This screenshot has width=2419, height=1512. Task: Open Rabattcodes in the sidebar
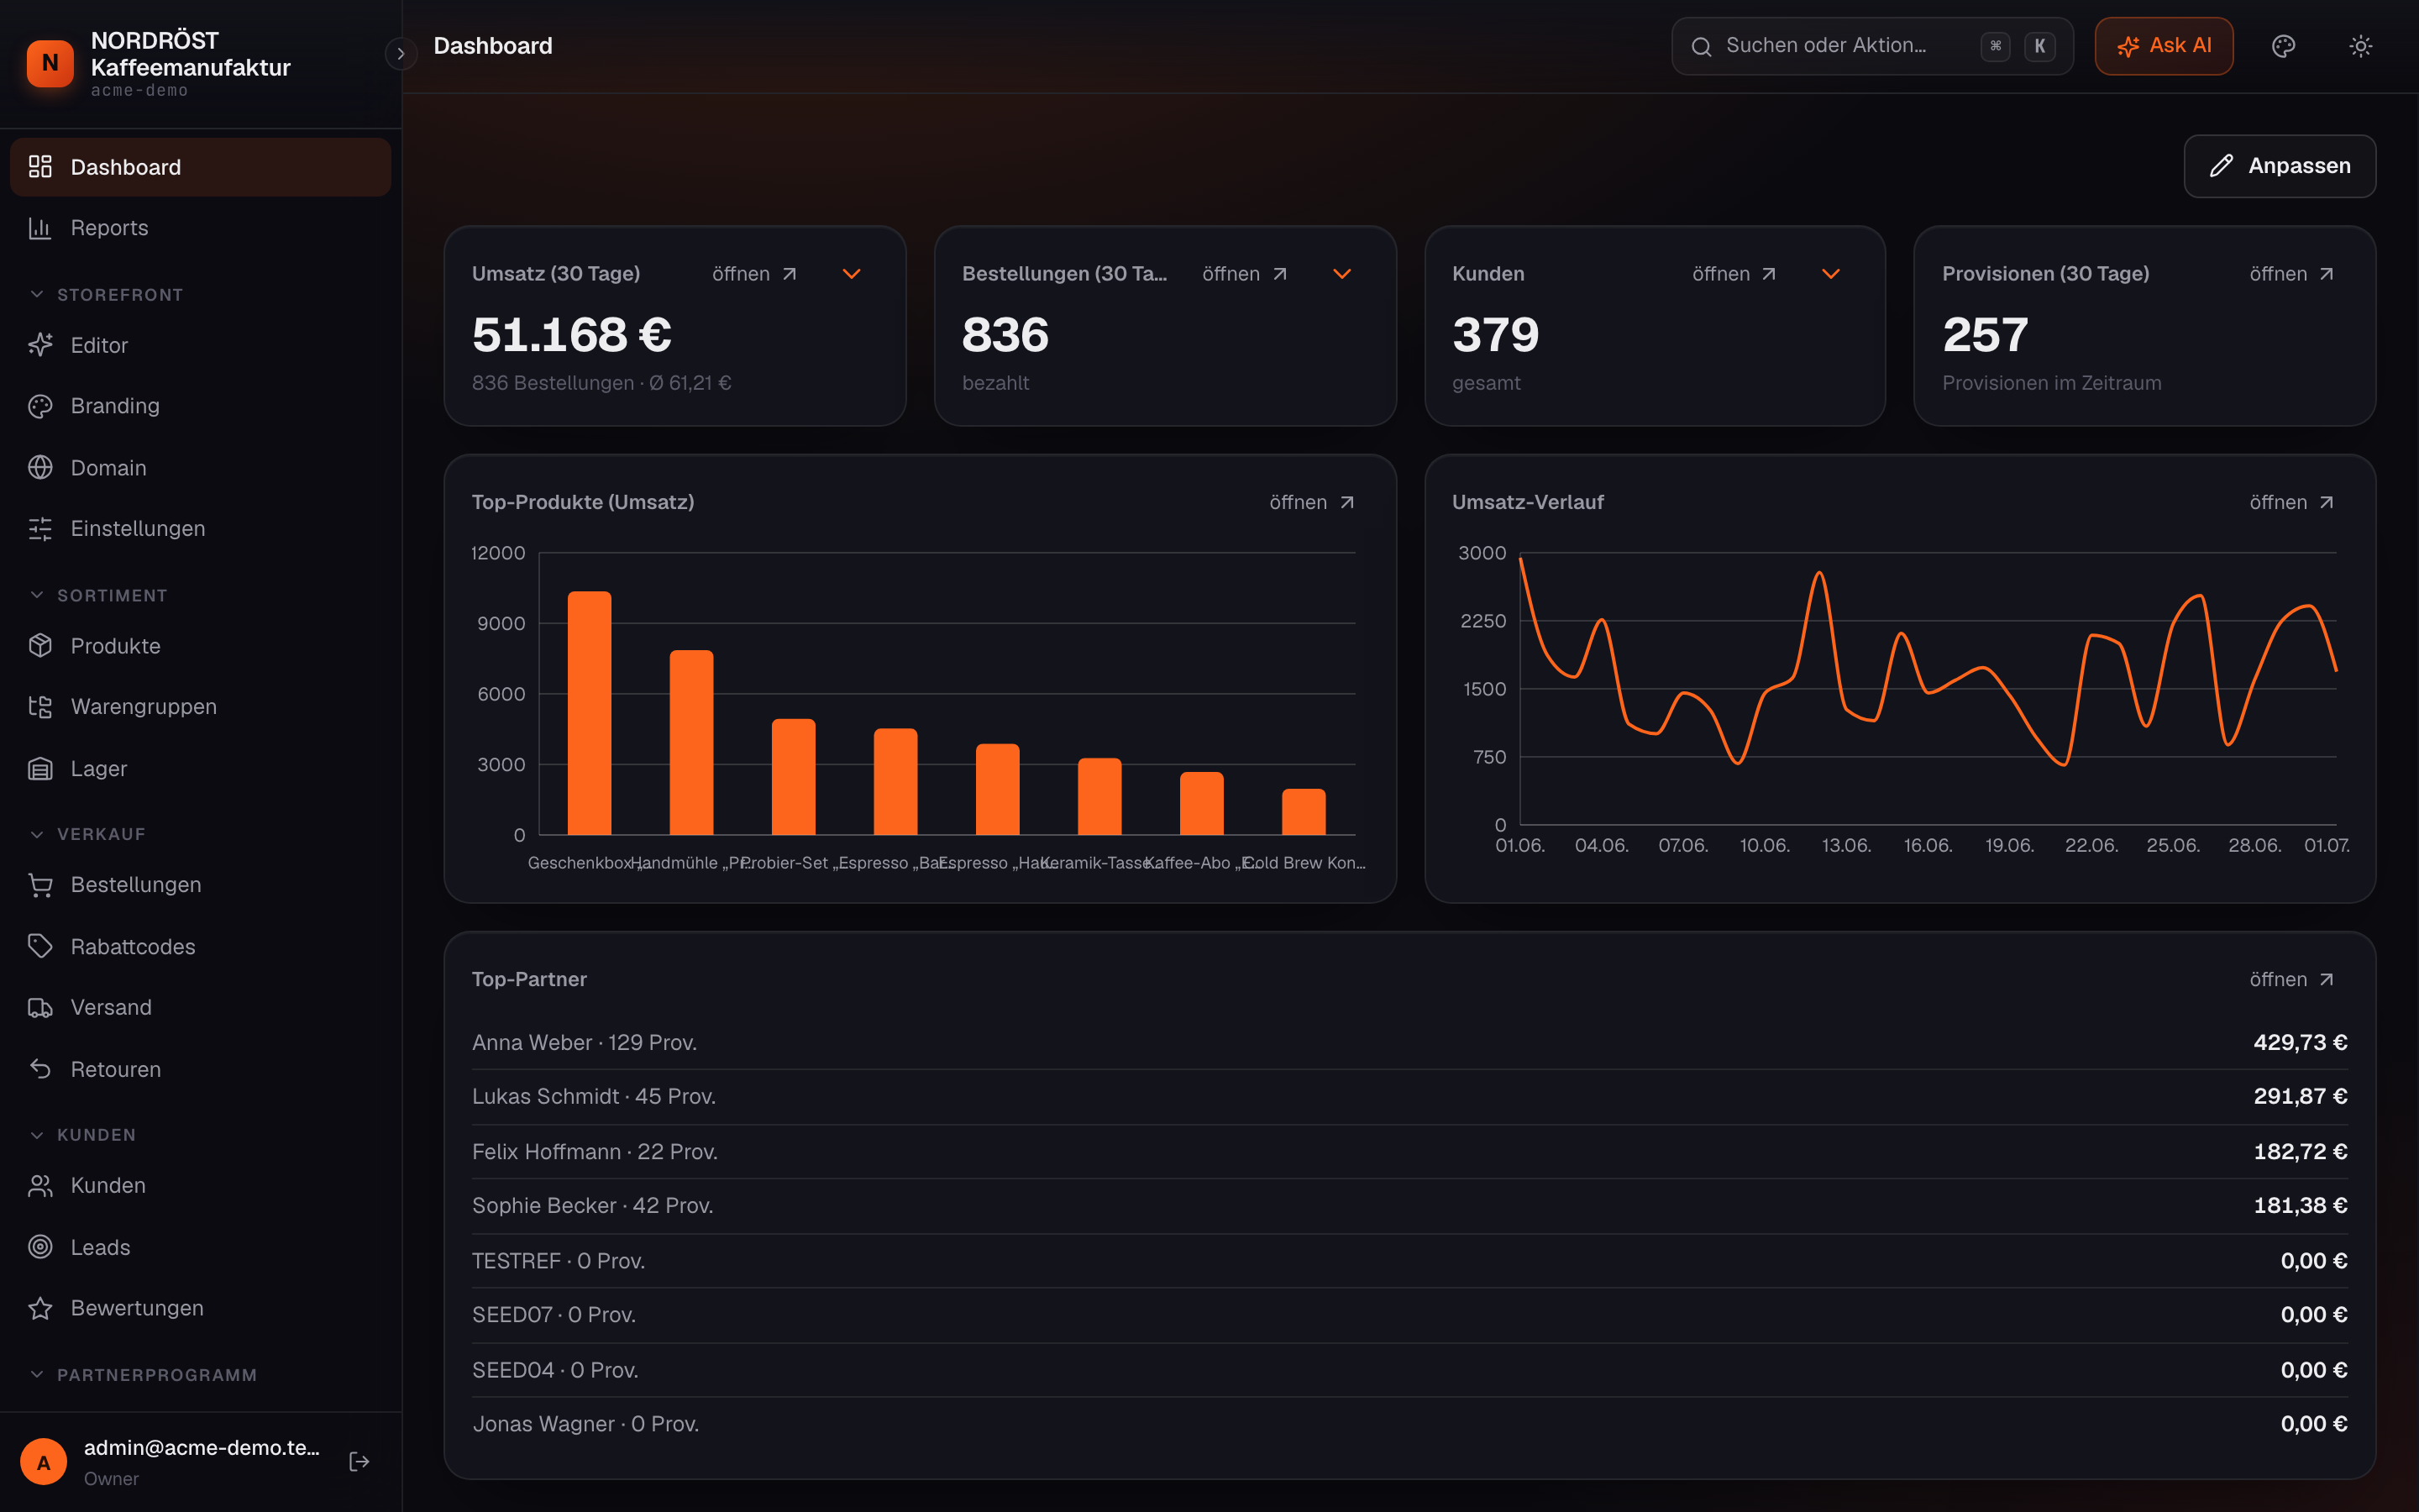click(x=200, y=947)
